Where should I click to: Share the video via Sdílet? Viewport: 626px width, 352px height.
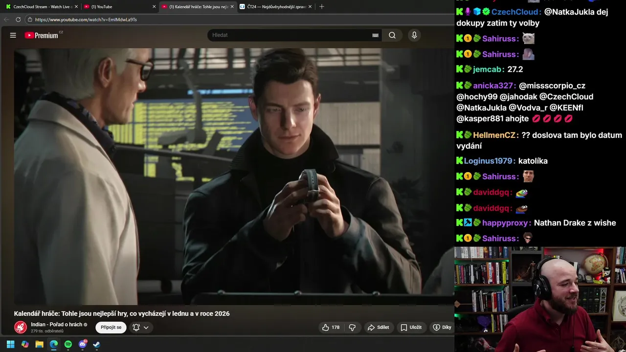(x=379, y=328)
